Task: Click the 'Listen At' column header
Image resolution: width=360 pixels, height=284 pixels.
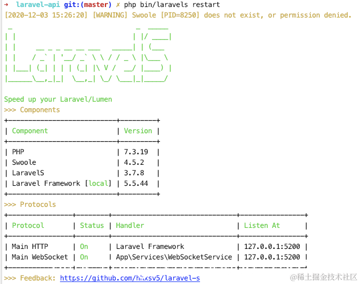Action: pyautogui.click(x=262, y=225)
